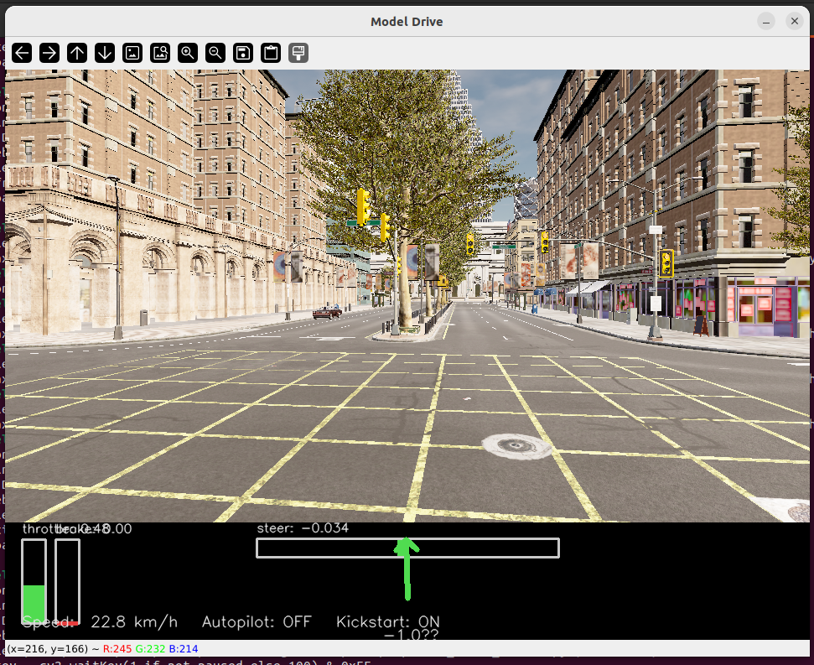The image size is (814, 665).
Task: Pan the image left using the left arrow
Action: point(22,53)
